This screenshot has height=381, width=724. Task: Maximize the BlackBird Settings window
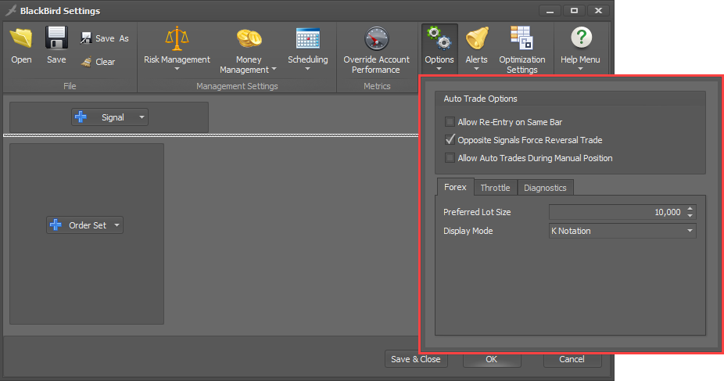[574, 11]
